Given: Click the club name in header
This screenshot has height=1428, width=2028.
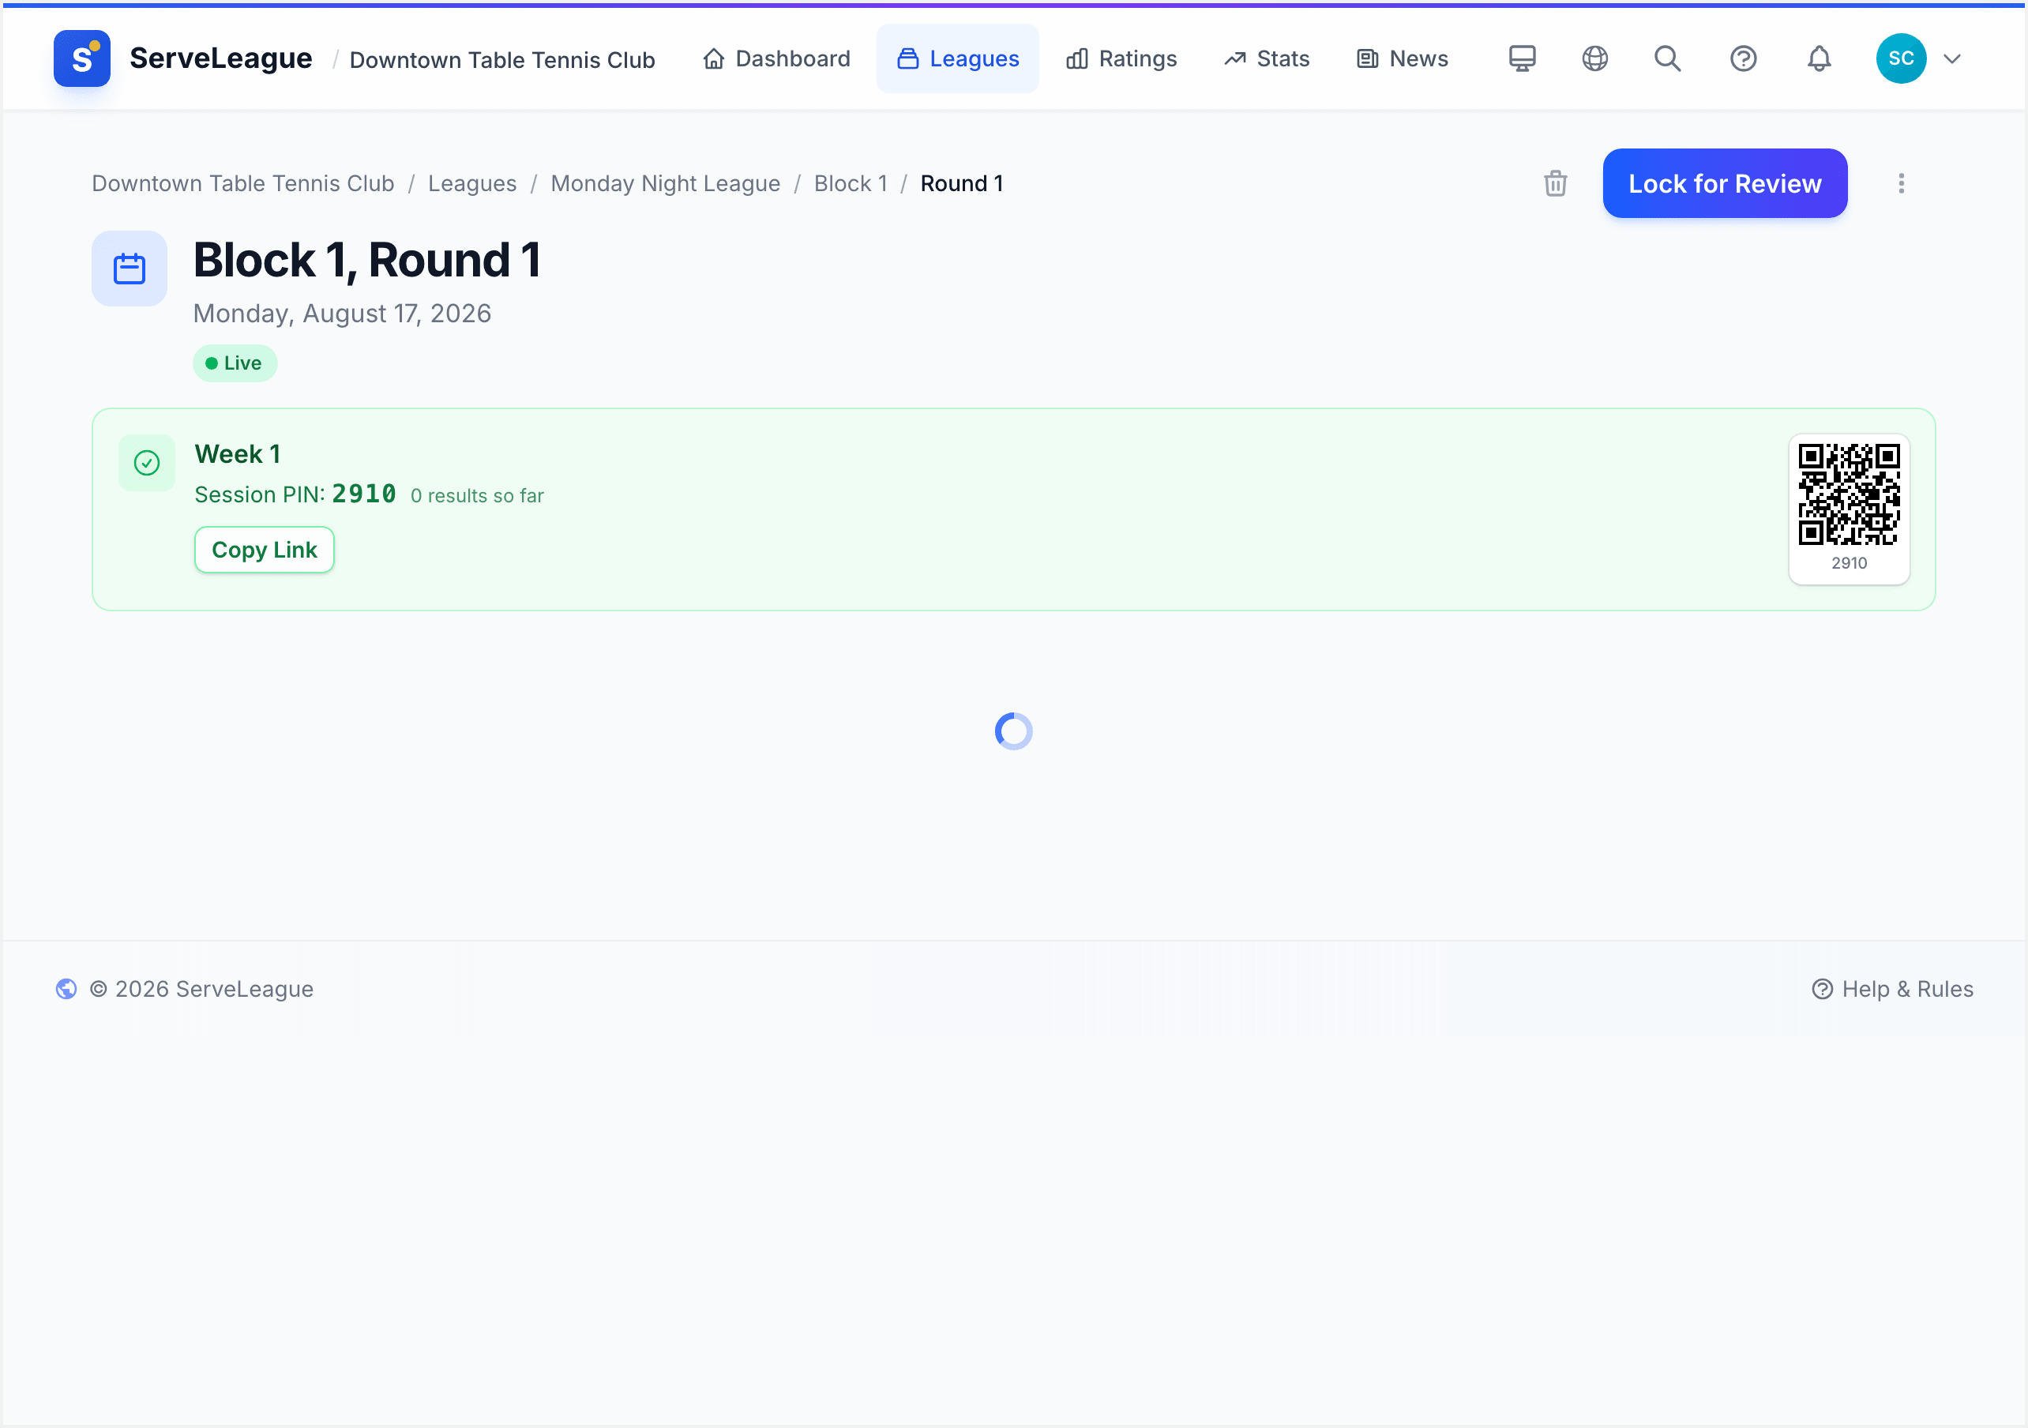Looking at the screenshot, I should pos(501,60).
